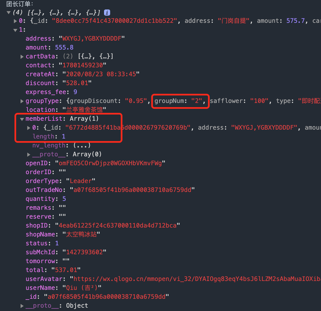Select the status value 1

click(57, 243)
